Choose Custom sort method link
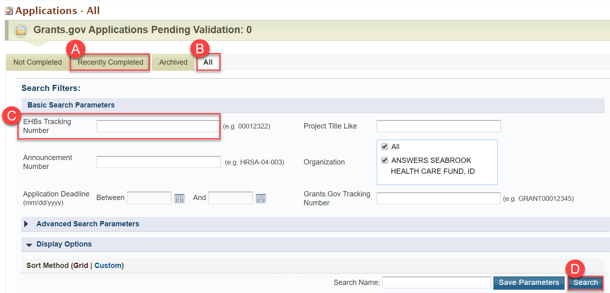The image size is (610, 293). point(108,266)
